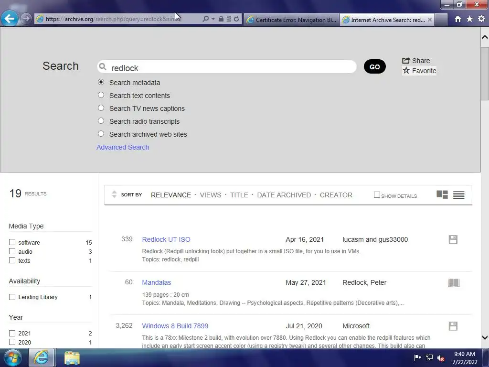Screen dimensions: 489x367
Task: Click the Apr 16, 2021 date text
Action: [x=305, y=239]
